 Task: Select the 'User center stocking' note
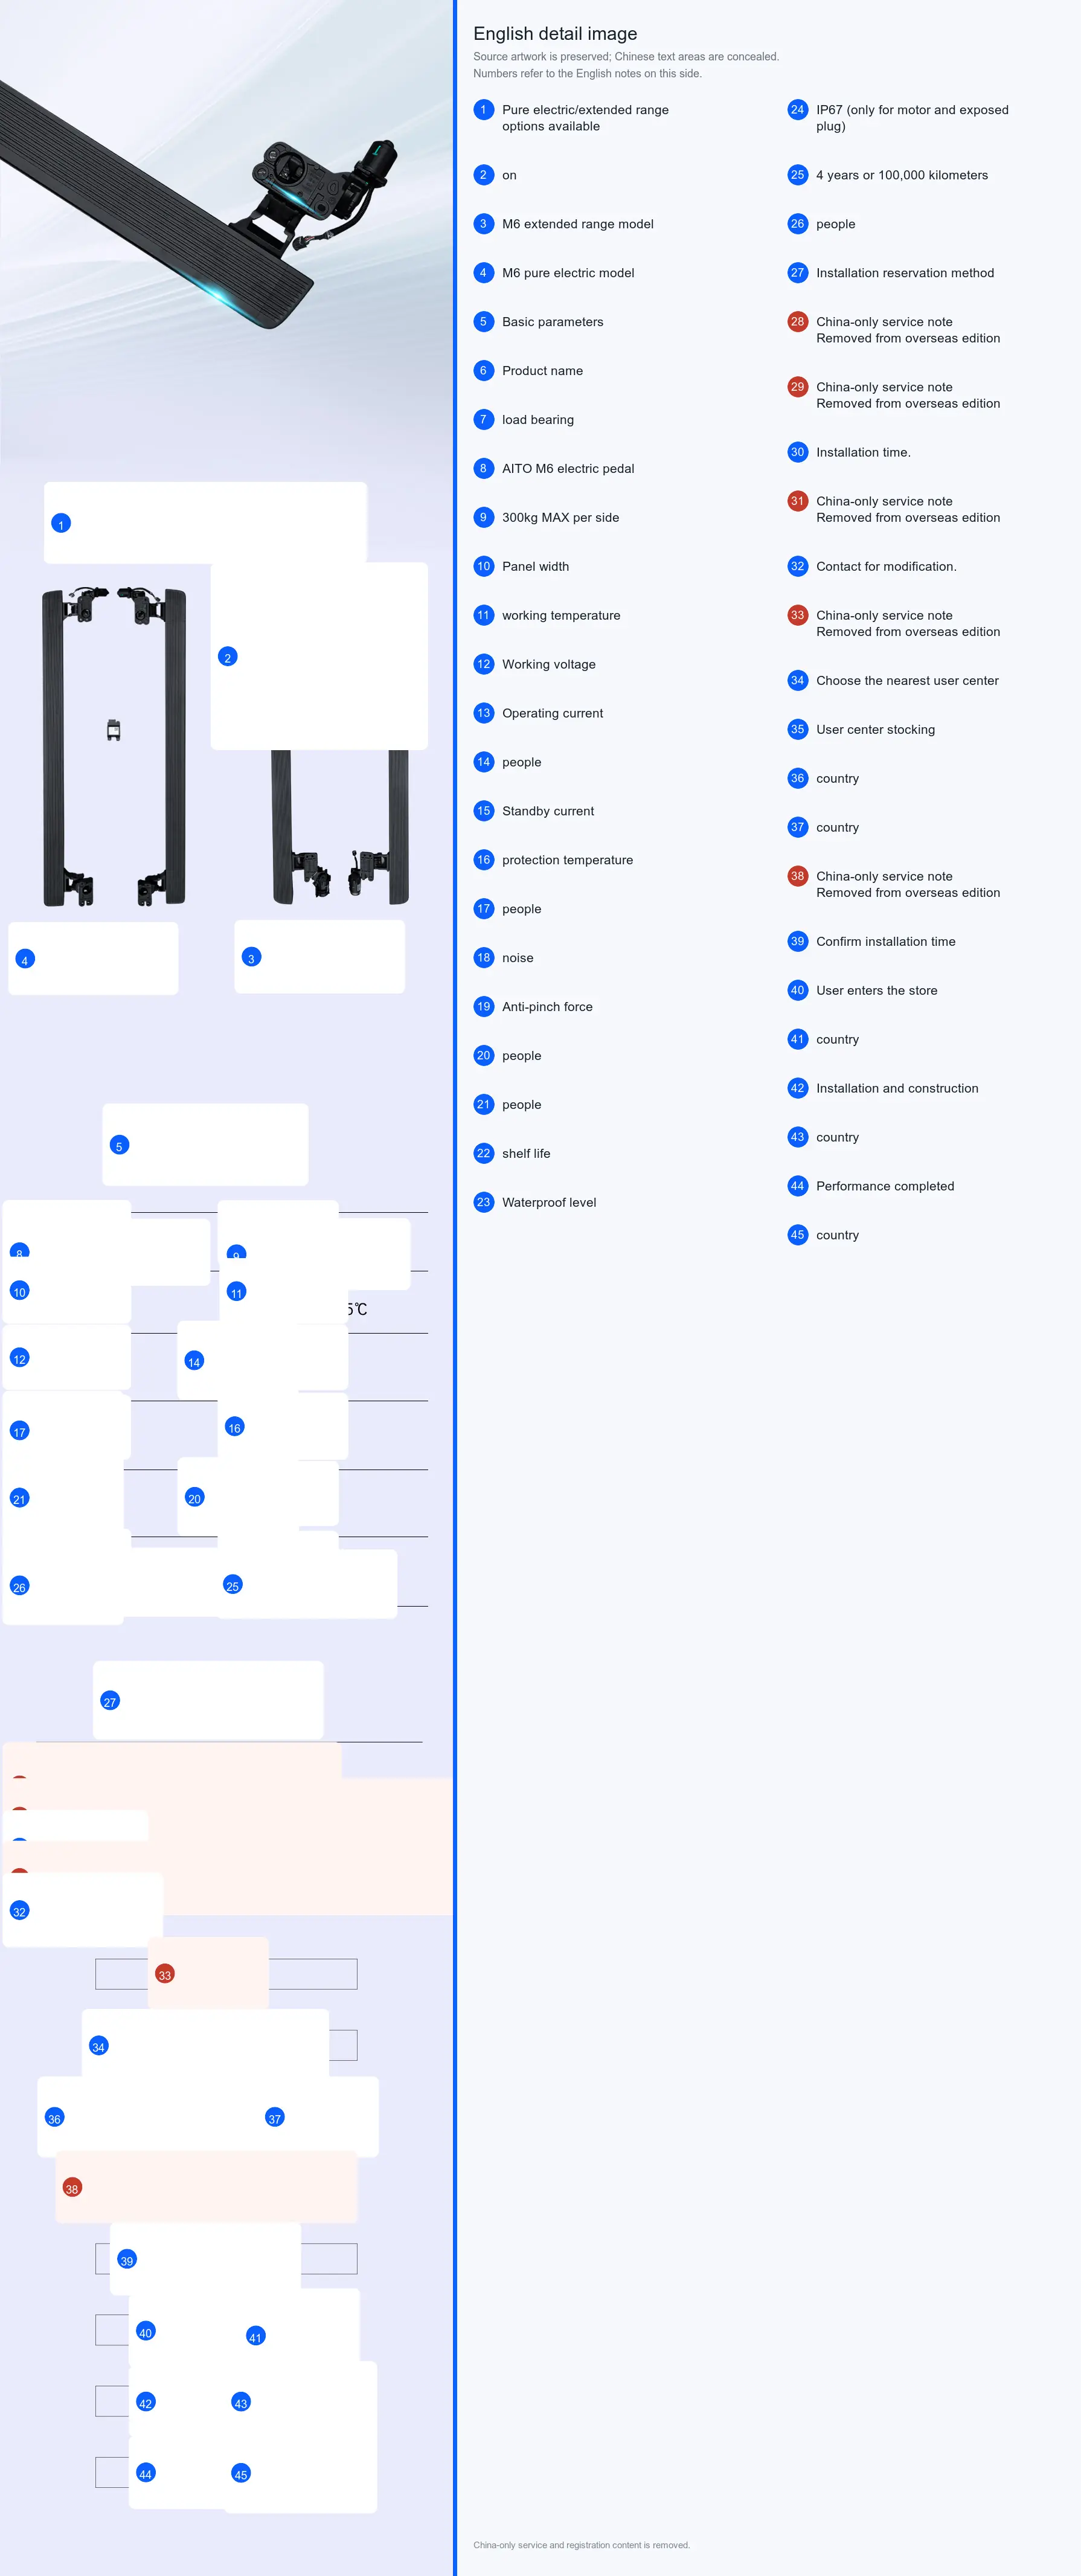875,730
